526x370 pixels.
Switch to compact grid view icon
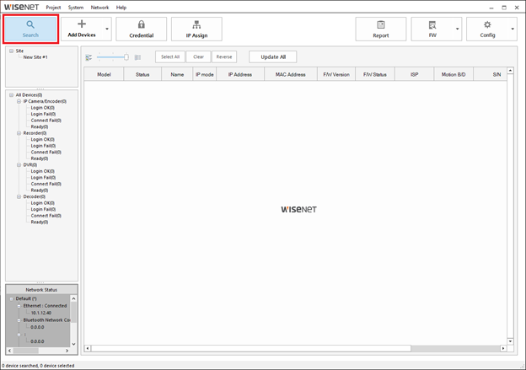pyautogui.click(x=137, y=57)
